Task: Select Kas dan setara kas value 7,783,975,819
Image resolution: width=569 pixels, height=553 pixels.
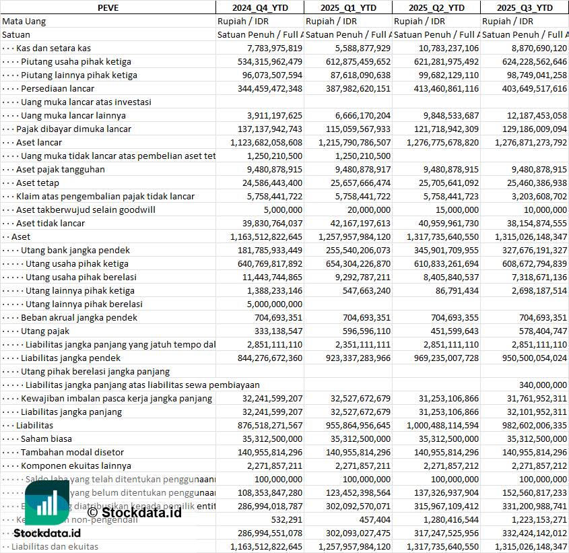Action: (x=275, y=48)
